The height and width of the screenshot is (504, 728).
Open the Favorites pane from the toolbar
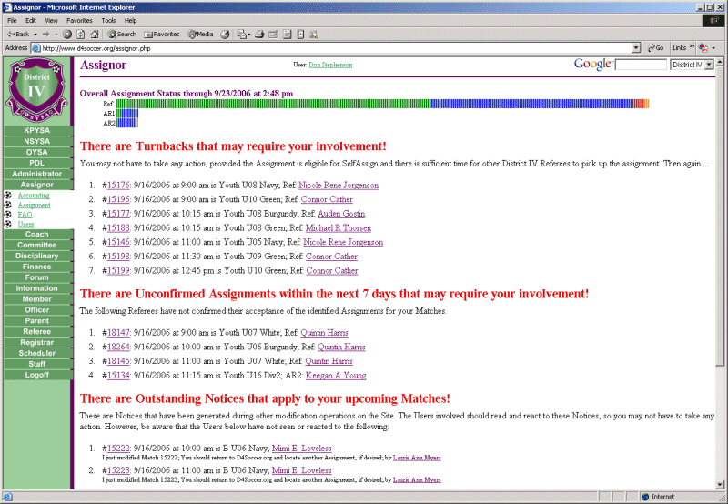click(161, 34)
